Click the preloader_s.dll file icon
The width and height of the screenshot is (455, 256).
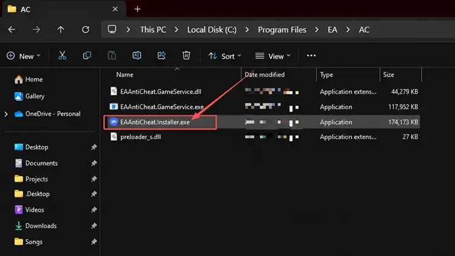pos(114,136)
